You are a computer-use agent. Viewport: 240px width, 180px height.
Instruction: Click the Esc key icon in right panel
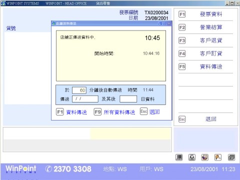click(182, 119)
